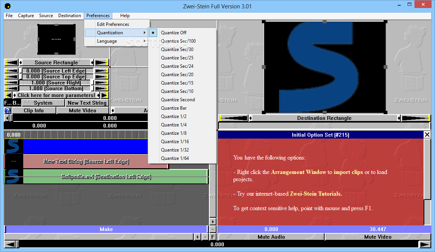
Task: Click left arrow of Source Left Edge row
Action: 12,71
